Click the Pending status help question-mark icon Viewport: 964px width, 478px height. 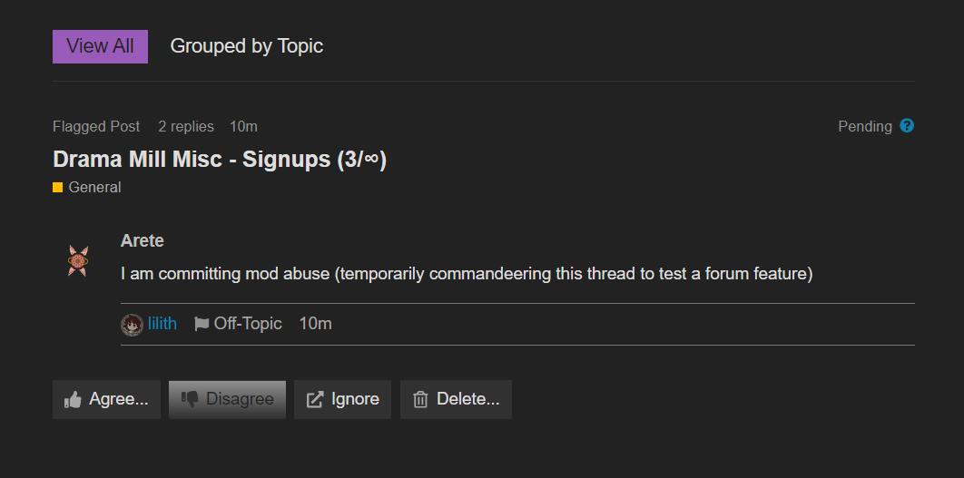coord(907,126)
